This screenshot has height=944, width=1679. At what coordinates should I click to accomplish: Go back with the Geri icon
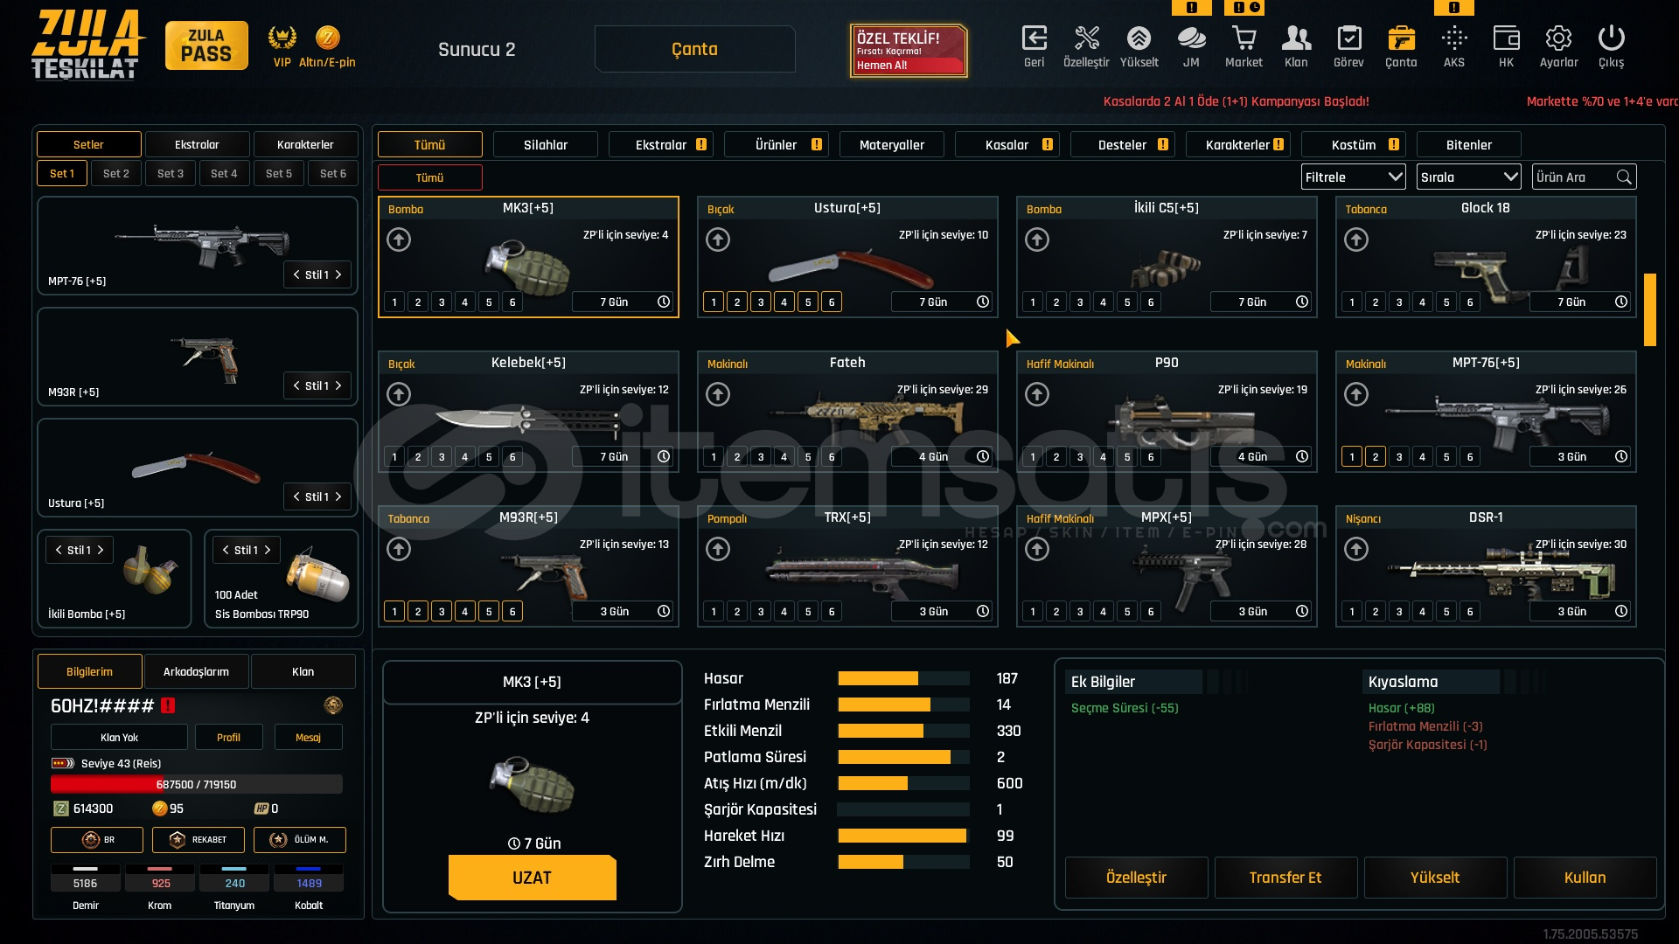[x=1035, y=38]
